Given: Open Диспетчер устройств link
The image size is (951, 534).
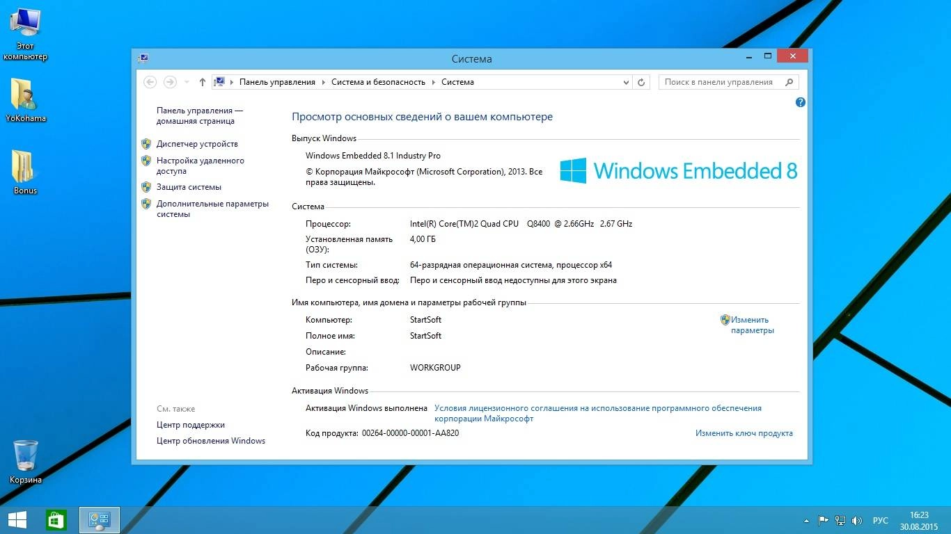Looking at the screenshot, I should click(197, 144).
